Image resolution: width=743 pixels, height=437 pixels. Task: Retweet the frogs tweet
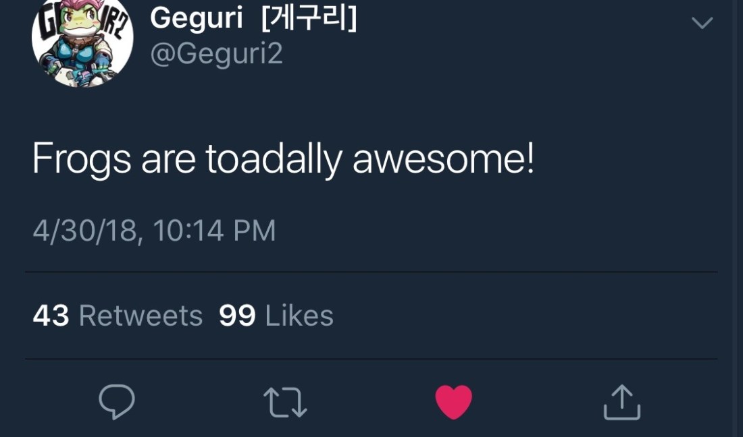(x=284, y=402)
